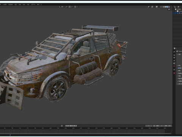Open the viewport shading options dropdown

tap(171, 7)
